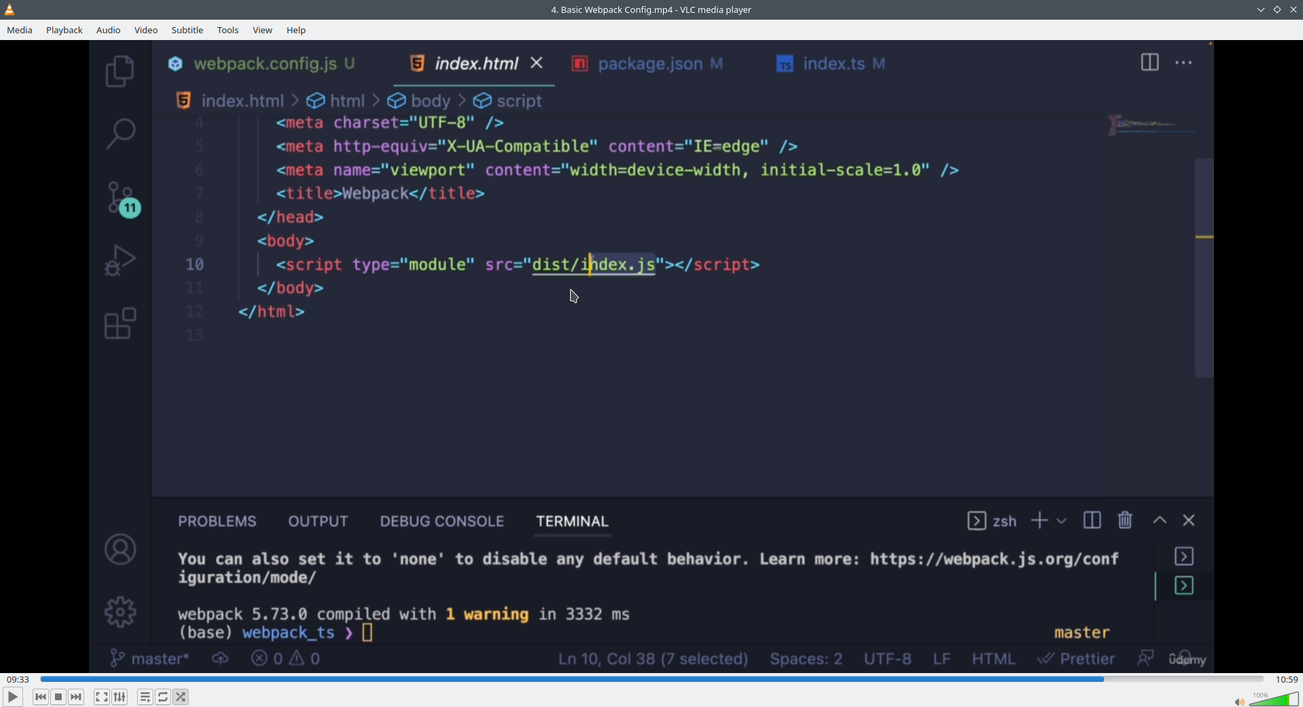Open the new terminal profile dropdown chevron
The image size is (1303, 707).
tap(1061, 521)
